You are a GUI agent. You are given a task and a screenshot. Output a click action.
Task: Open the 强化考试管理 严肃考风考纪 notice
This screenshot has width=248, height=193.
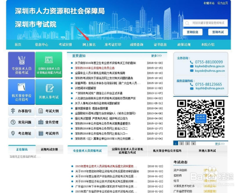click(x=101, y=118)
